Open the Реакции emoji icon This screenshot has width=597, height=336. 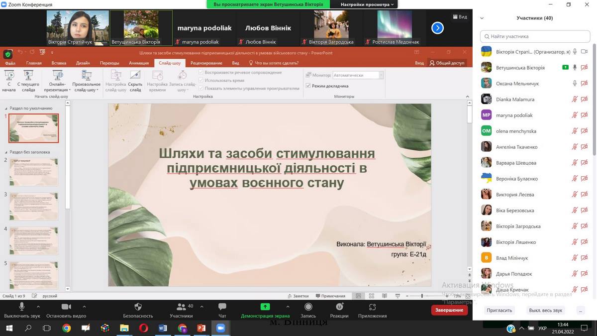tap(339, 307)
